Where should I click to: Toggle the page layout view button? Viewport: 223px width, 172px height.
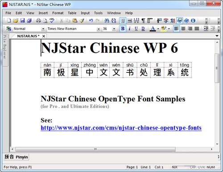click(x=123, y=21)
